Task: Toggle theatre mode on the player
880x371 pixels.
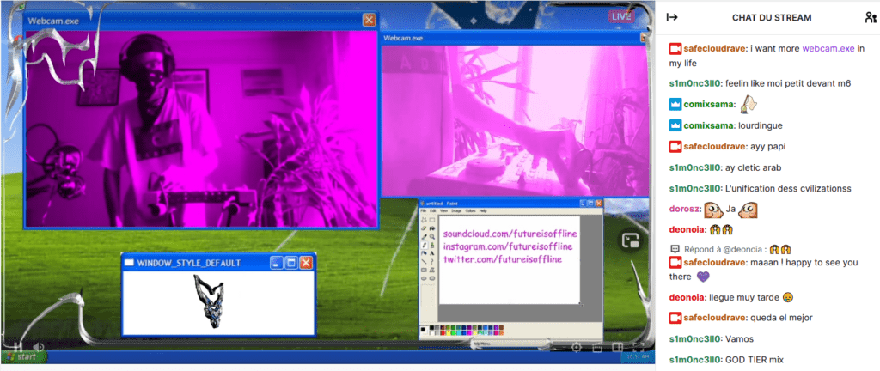Action: [x=617, y=347]
